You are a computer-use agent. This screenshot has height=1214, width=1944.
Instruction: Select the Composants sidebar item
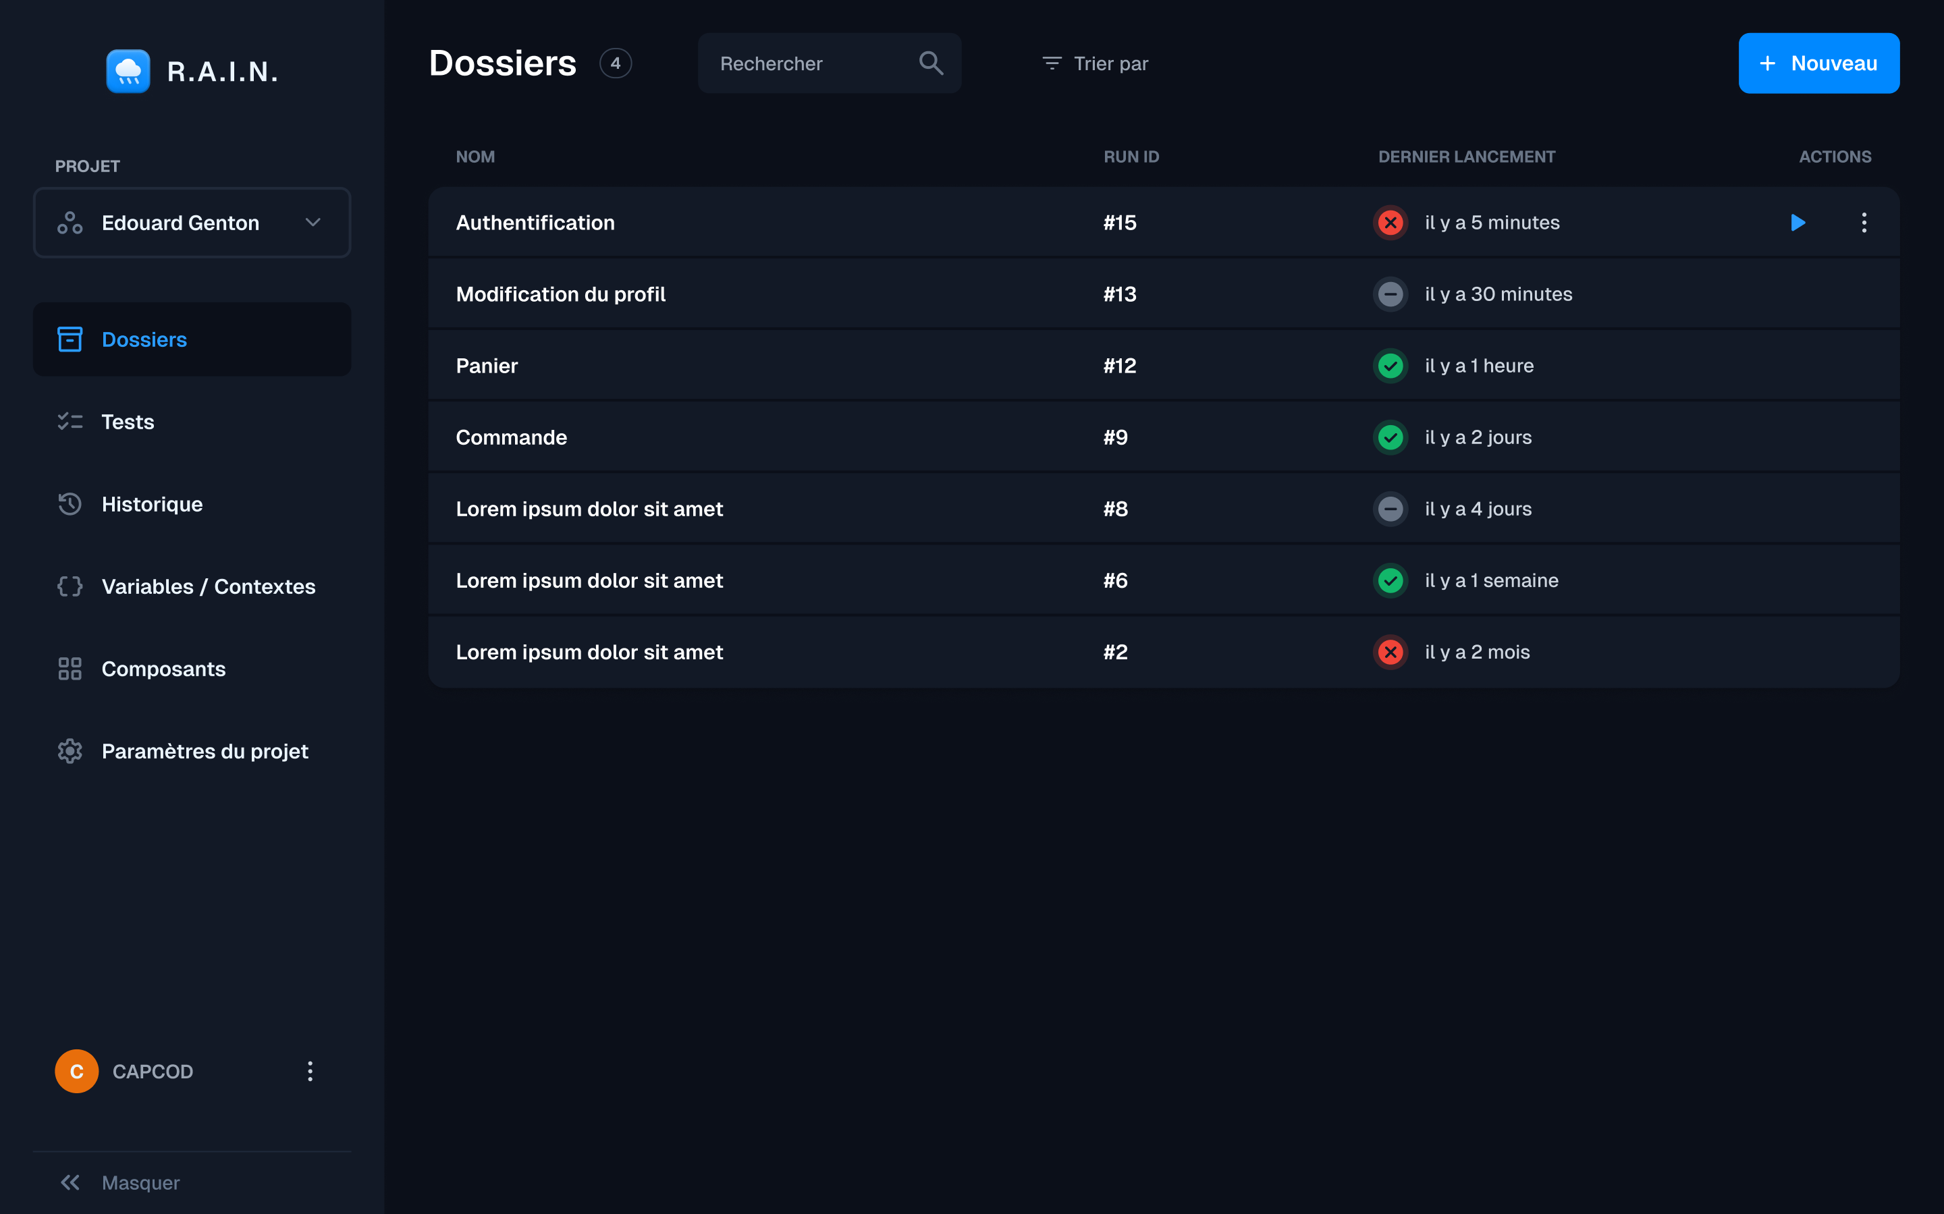[x=192, y=669]
